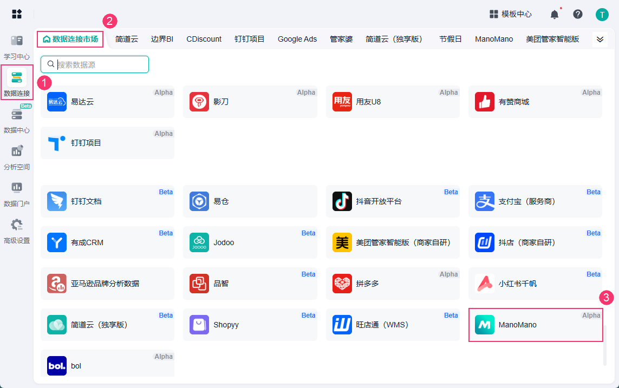Select the 钉钉文档 connector icon

pos(57,201)
